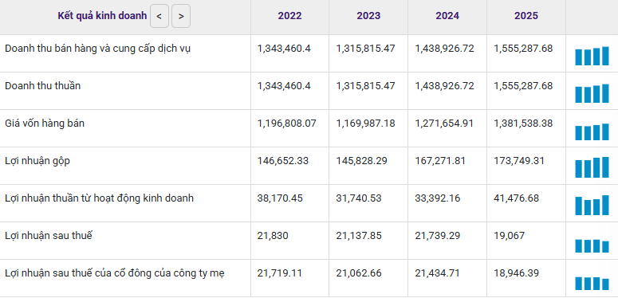Screen dimensions: 618x298
Task: Select the 2025 column header
Action: pyautogui.click(x=526, y=16)
